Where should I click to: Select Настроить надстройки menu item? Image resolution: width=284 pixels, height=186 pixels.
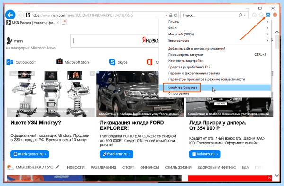[x=215, y=61]
